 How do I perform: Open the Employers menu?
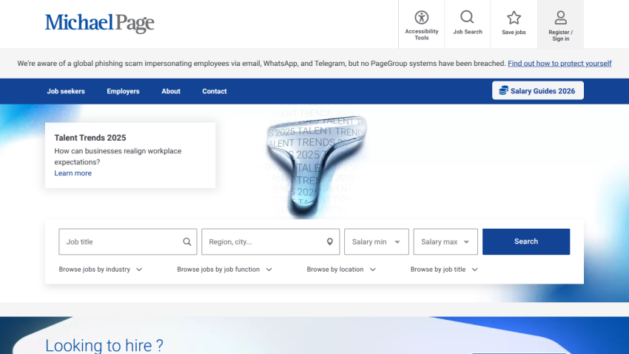pyautogui.click(x=123, y=91)
